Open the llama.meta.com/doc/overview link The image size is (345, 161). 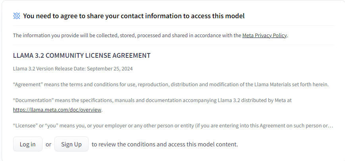coord(57,110)
